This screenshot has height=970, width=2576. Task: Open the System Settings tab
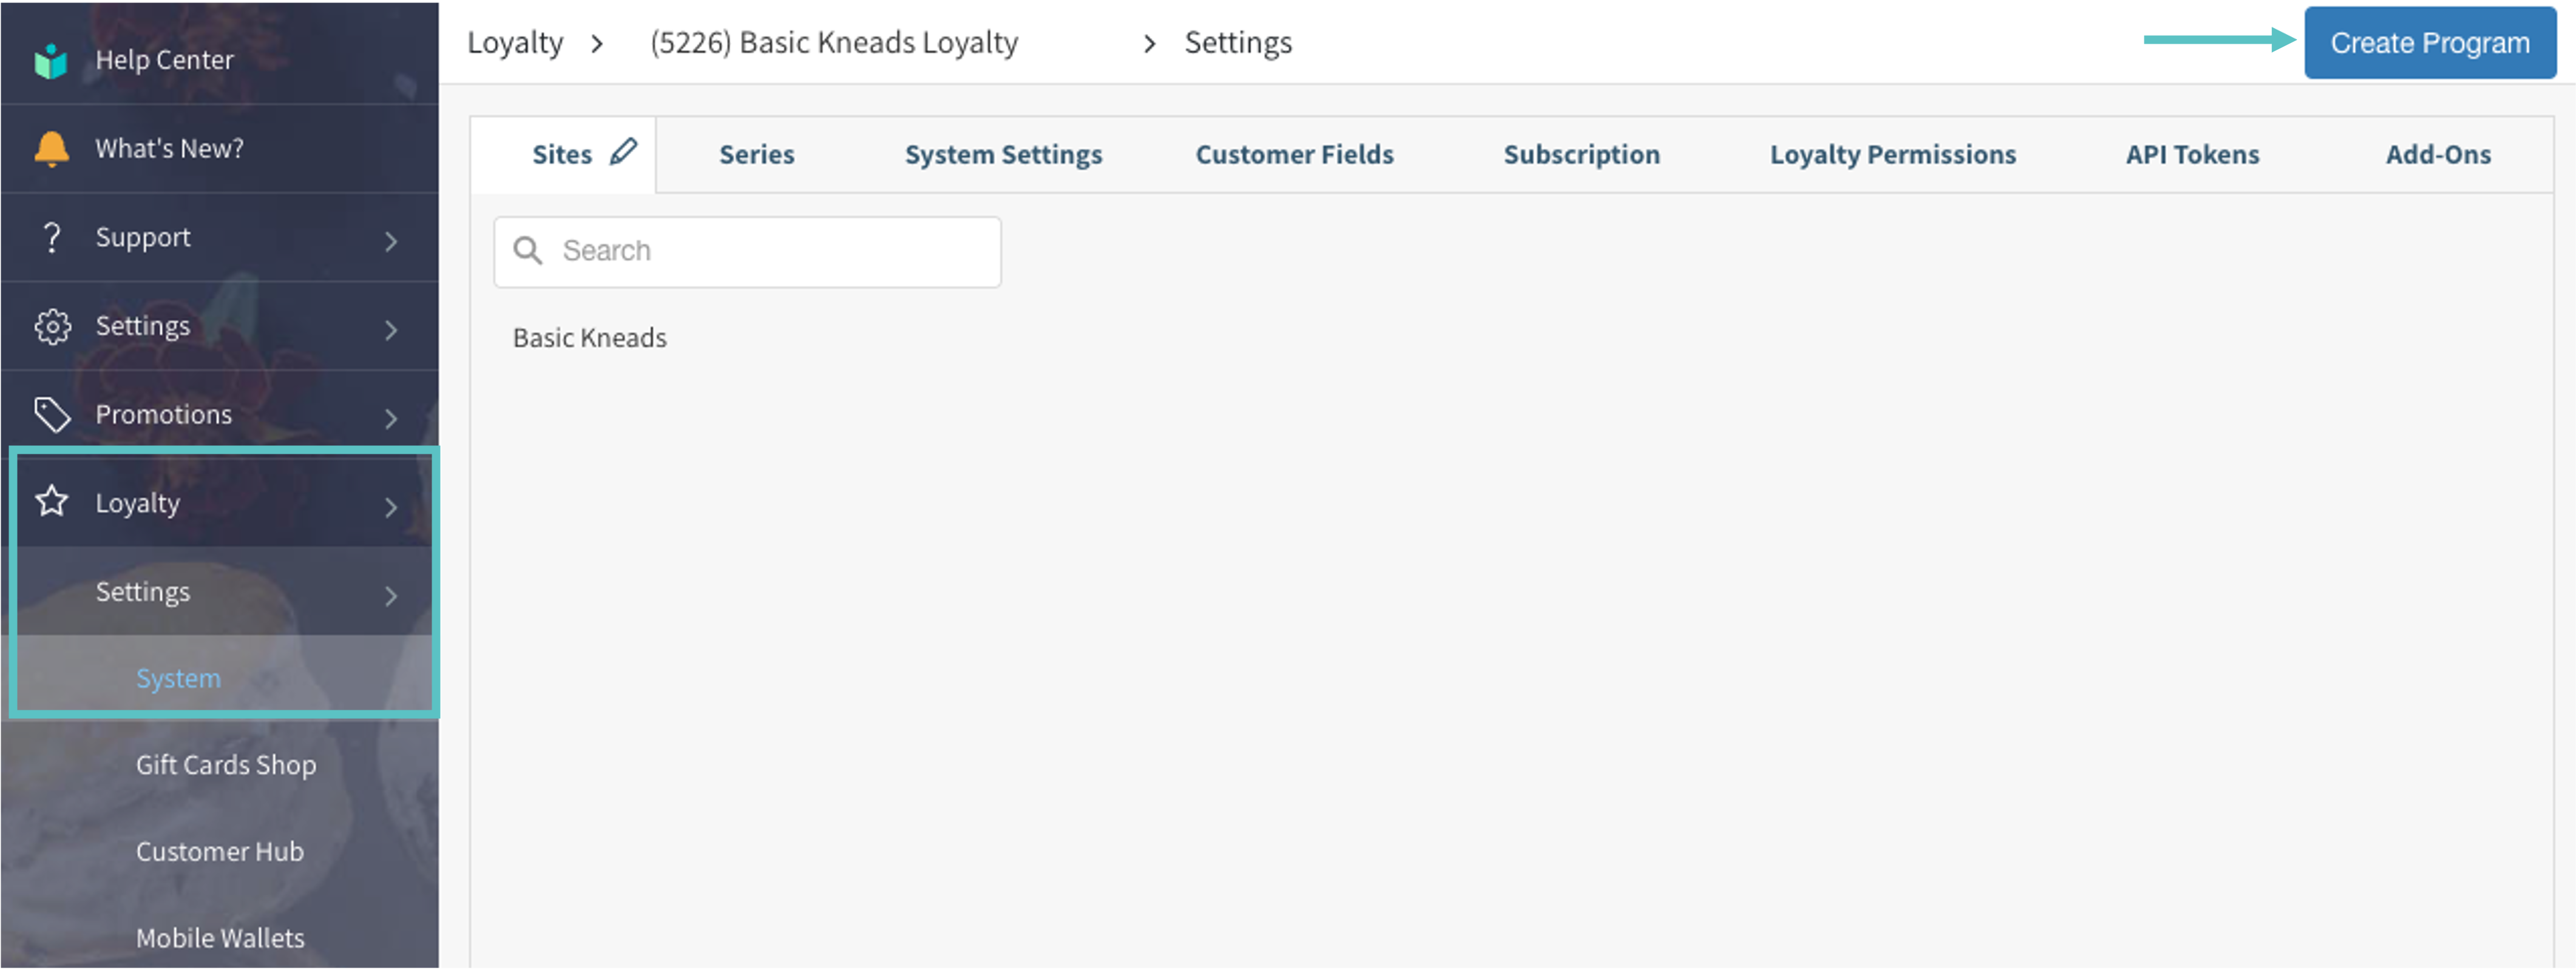click(x=1003, y=155)
